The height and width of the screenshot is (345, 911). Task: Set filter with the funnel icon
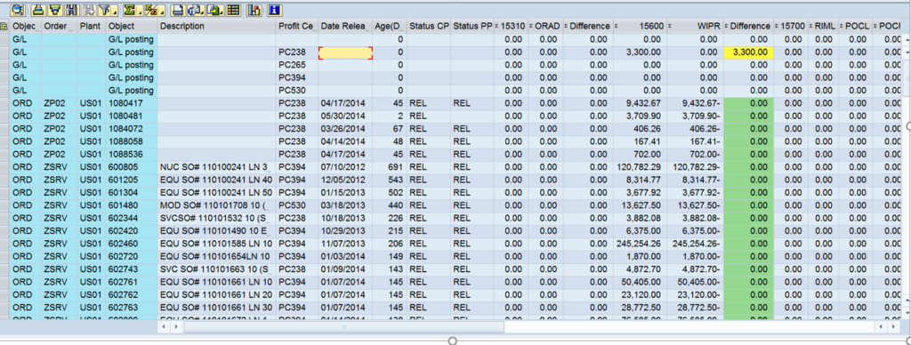108,10
